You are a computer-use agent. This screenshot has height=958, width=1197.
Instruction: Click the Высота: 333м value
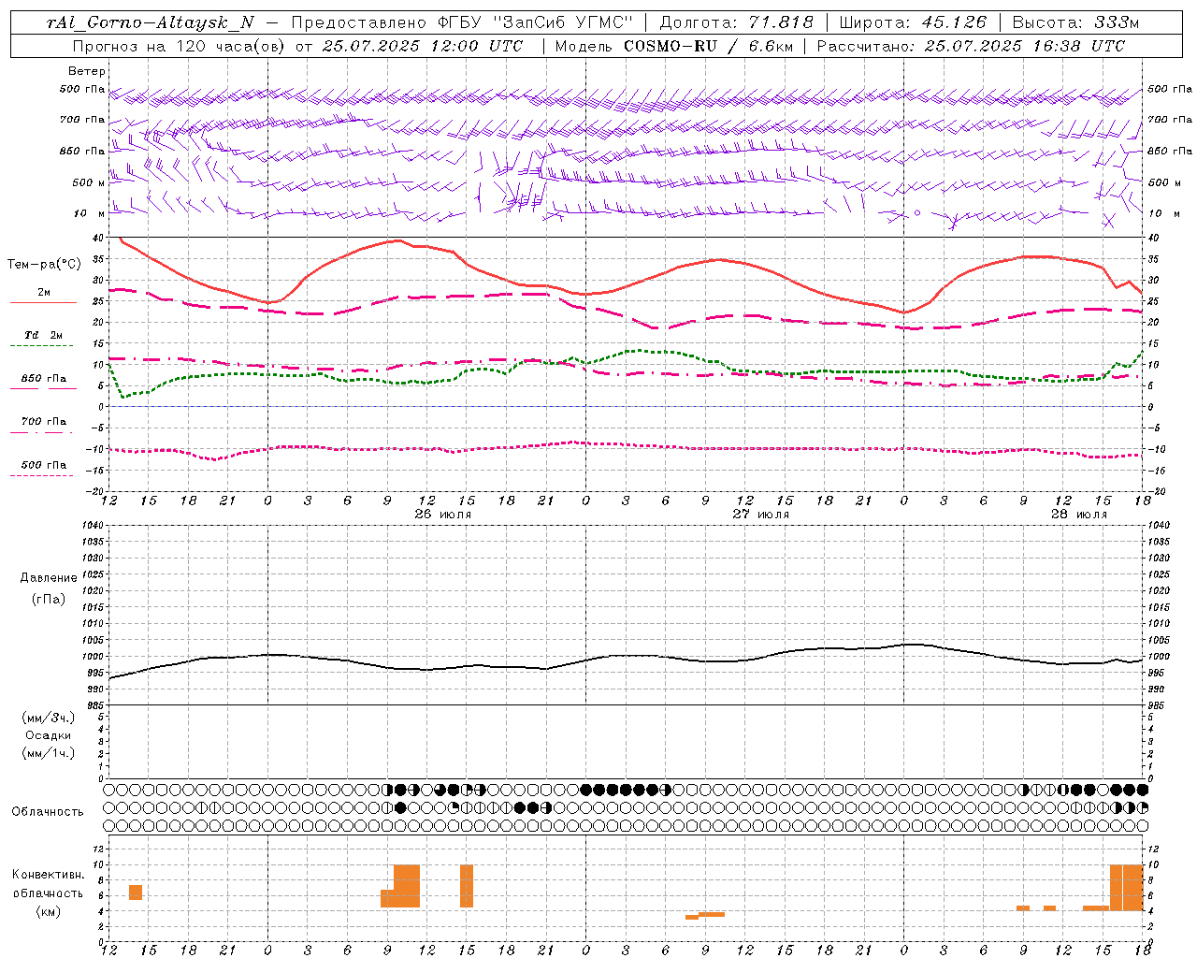tap(1075, 22)
